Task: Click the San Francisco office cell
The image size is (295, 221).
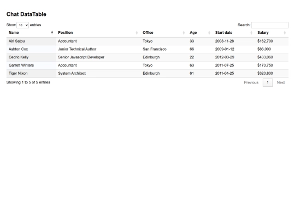Action: pos(164,49)
